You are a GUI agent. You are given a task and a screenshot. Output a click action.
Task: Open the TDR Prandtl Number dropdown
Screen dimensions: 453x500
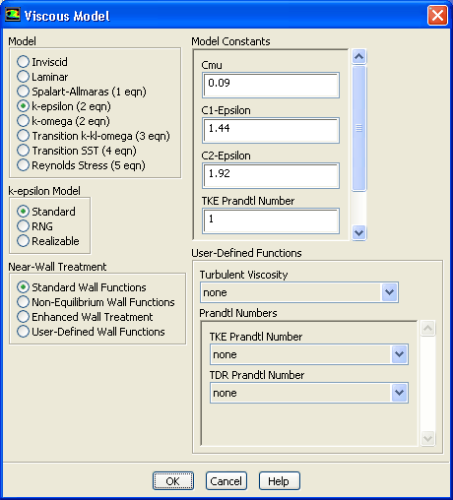[x=309, y=393]
